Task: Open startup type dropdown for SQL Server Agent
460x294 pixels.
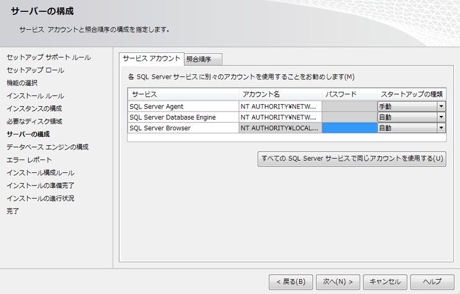Action: tap(441, 107)
